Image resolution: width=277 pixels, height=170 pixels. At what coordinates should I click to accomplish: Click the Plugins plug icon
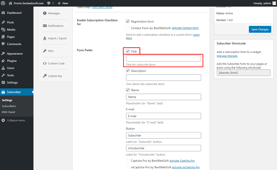[x=3, y=61]
